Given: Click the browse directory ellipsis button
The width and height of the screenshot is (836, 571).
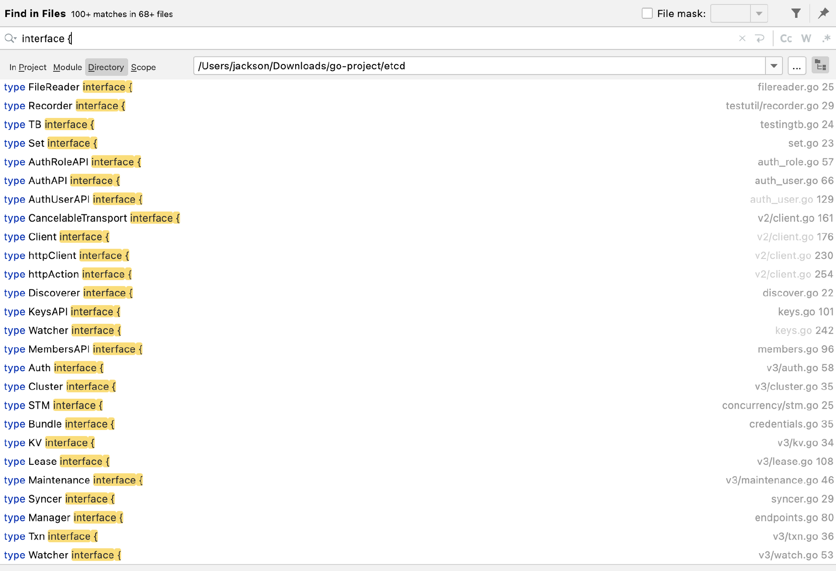Looking at the screenshot, I should pos(796,66).
